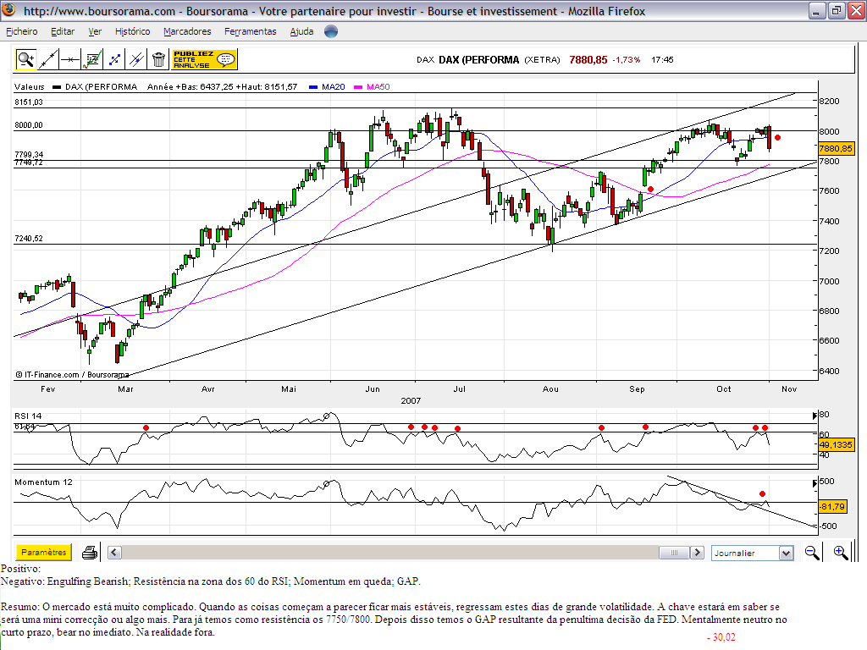Select the move/resize line tool
This screenshot has height=650, width=867.
pos(114,59)
